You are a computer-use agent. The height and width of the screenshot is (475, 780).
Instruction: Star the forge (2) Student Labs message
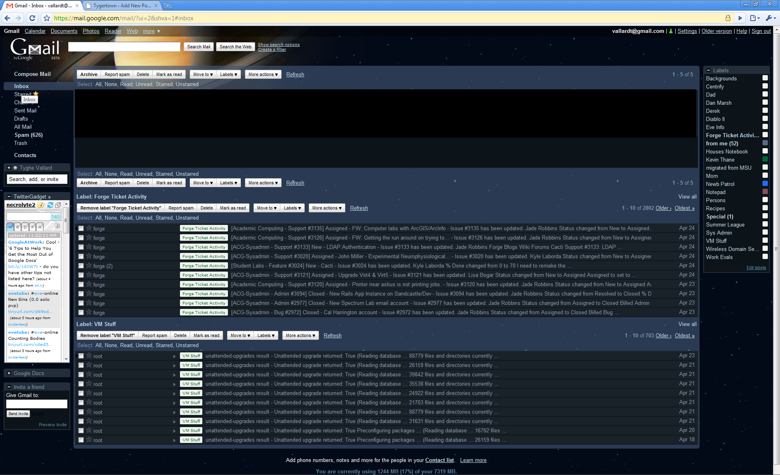pyautogui.click(x=89, y=266)
